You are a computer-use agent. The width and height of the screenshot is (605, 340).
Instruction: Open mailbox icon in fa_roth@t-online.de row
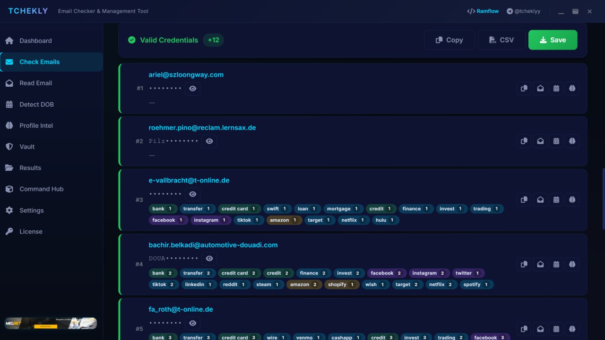tap(540, 329)
